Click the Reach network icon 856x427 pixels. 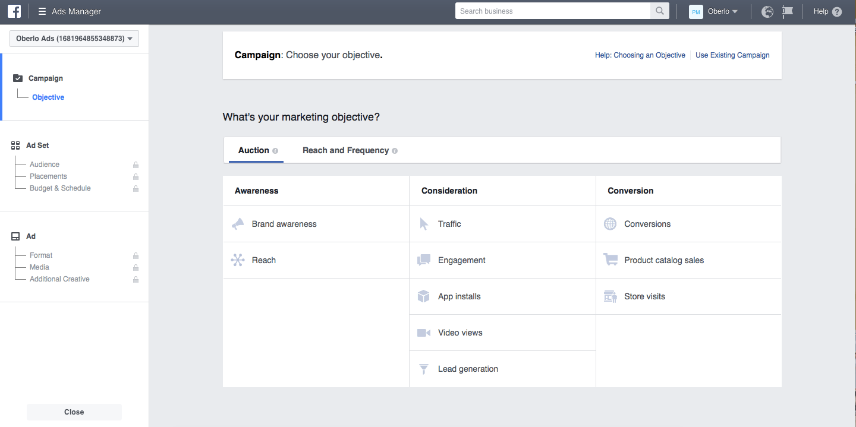[x=238, y=260]
